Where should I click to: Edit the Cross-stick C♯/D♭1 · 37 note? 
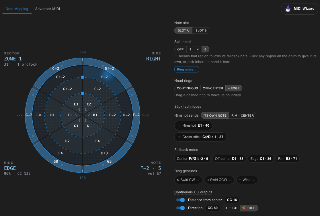pyautogui.click(x=200, y=137)
